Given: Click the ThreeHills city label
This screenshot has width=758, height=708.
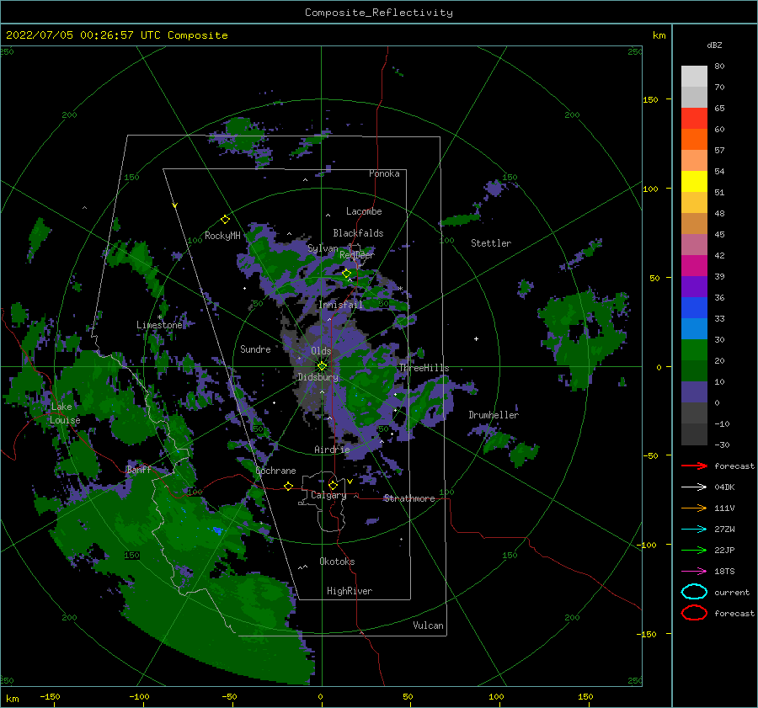Looking at the screenshot, I should pos(424,368).
